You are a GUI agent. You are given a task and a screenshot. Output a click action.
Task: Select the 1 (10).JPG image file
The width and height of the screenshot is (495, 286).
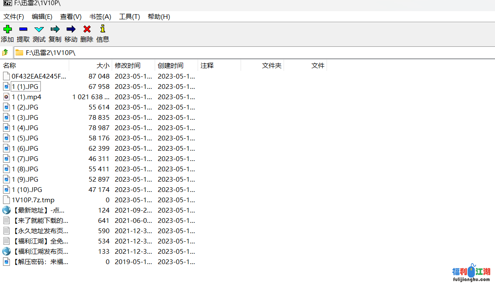pos(27,190)
